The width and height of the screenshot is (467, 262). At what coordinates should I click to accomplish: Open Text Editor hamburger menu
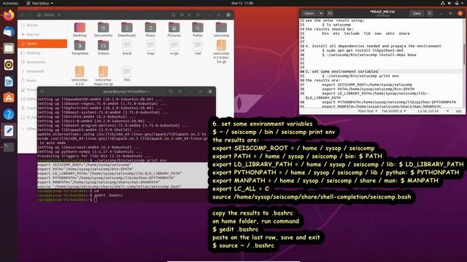[430, 13]
